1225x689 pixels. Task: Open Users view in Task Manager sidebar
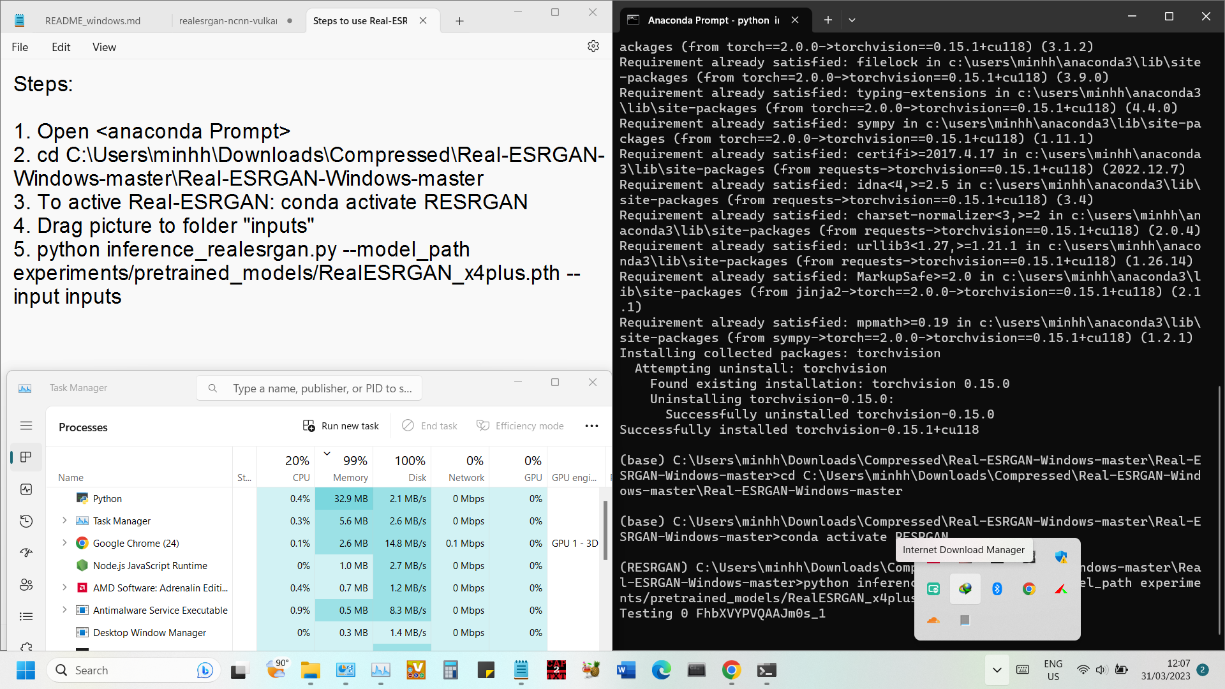pos(26,585)
